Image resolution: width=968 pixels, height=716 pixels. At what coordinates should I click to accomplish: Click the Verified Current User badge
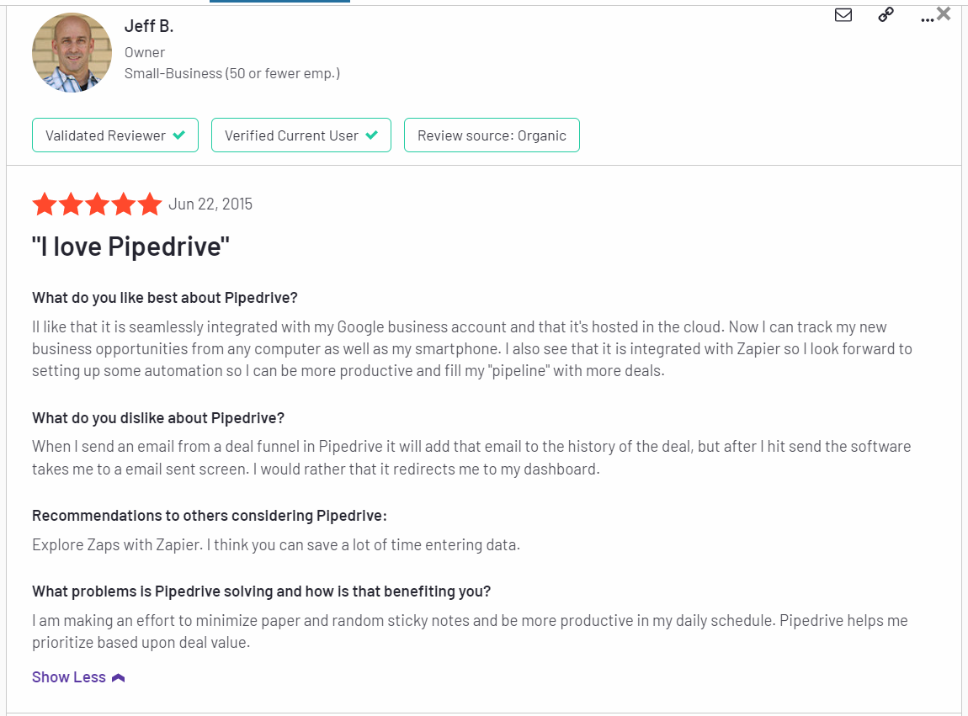301,135
